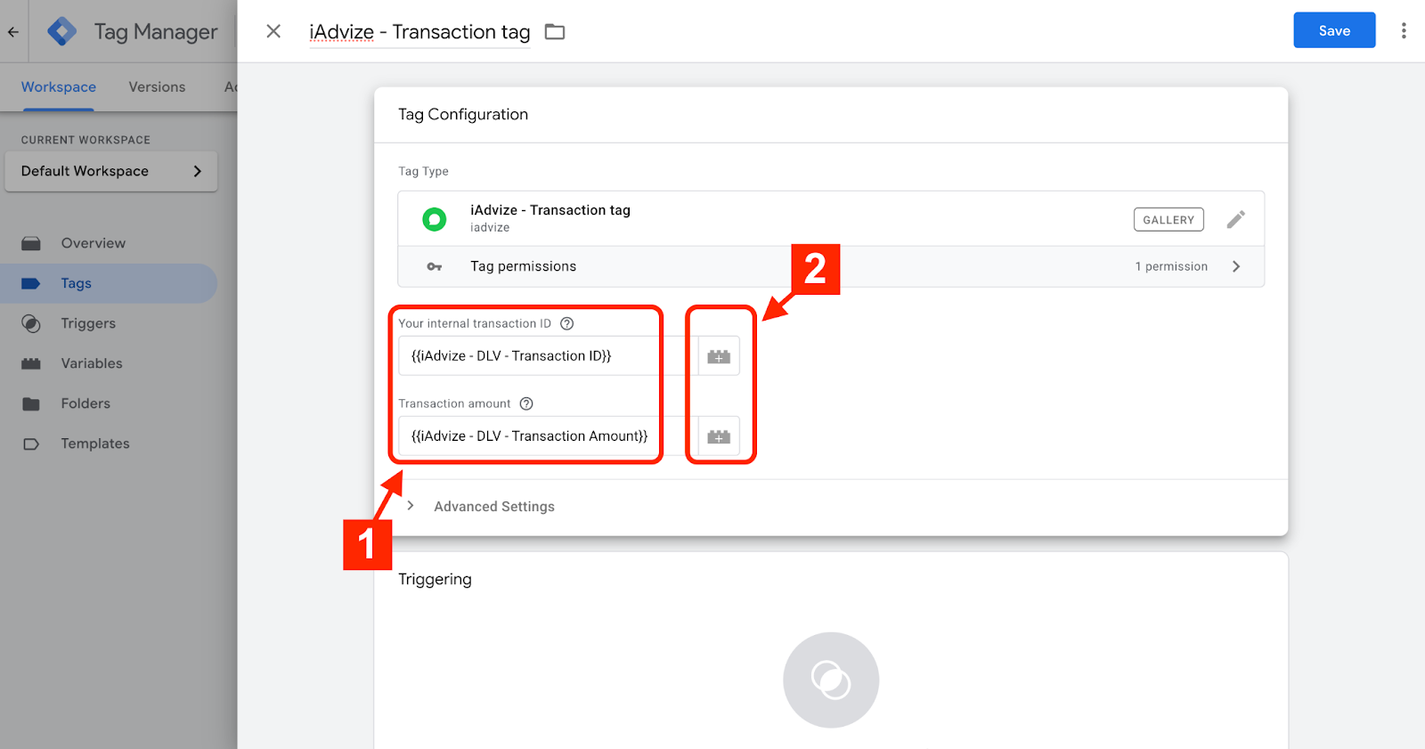Click the internal transaction ID input field

pyautogui.click(x=543, y=356)
